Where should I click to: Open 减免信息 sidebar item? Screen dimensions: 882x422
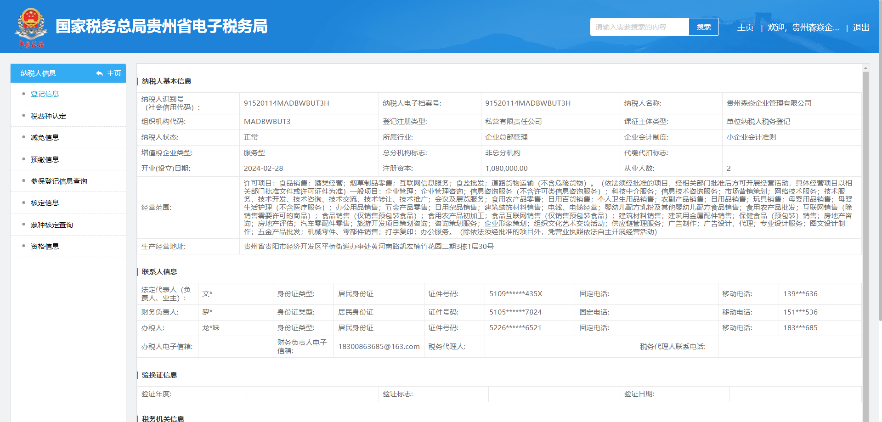tap(45, 138)
